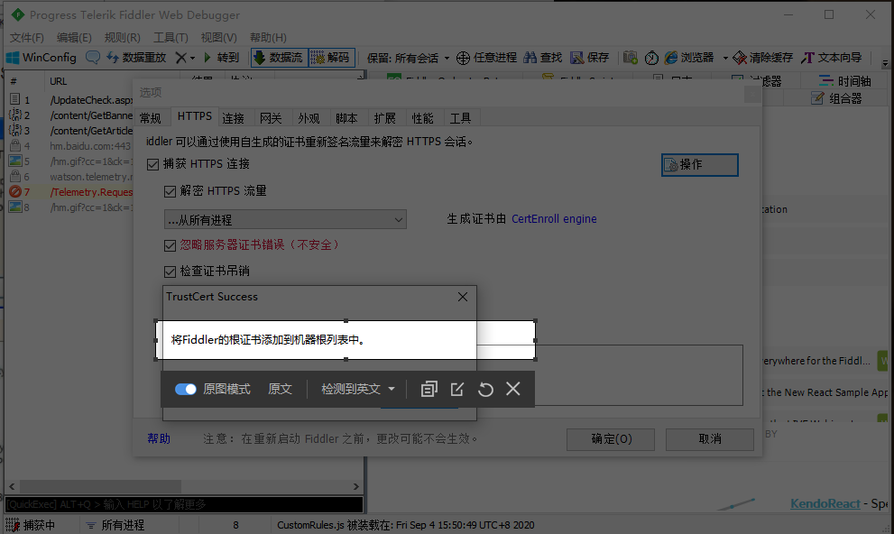Switch to the 连接 options tab
Viewport: 894px width, 534px height.
pos(233,118)
